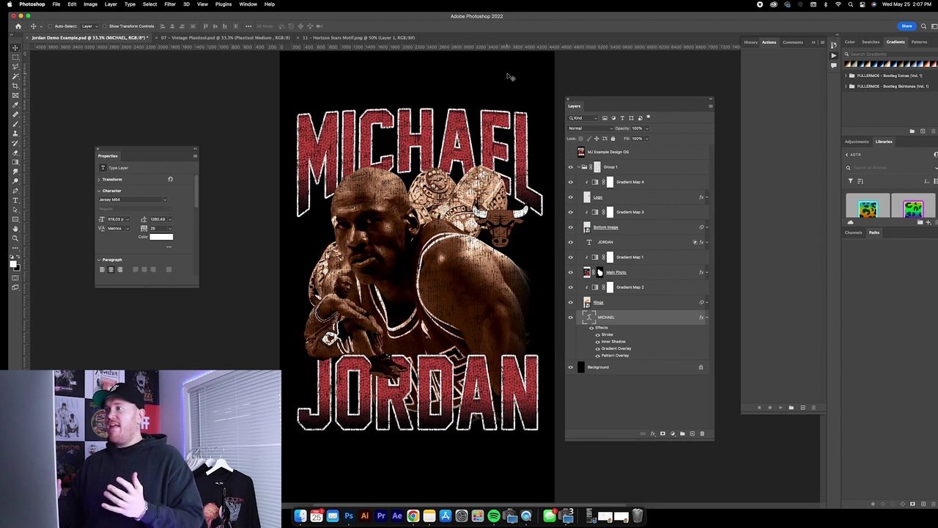
Task: Select the Eraser tool
Action: 15,153
